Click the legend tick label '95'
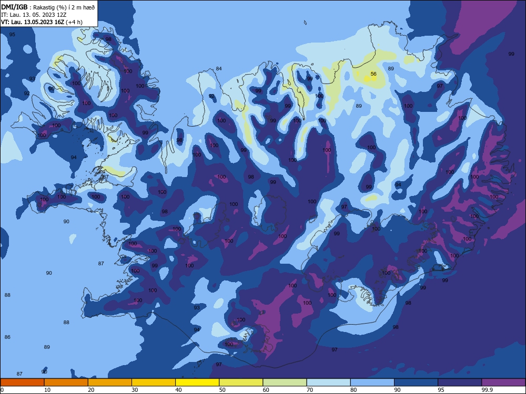526x394 pixels. (x=441, y=390)
